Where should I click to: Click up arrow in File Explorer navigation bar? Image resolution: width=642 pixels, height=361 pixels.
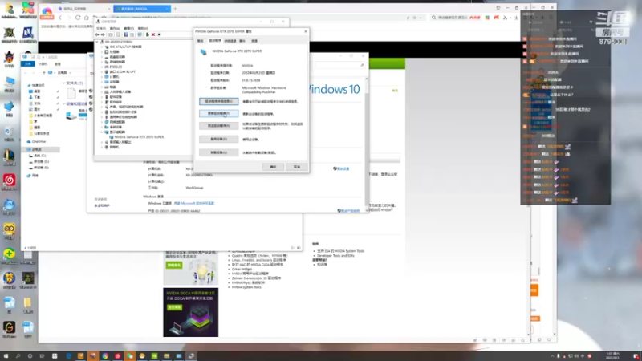point(44,72)
